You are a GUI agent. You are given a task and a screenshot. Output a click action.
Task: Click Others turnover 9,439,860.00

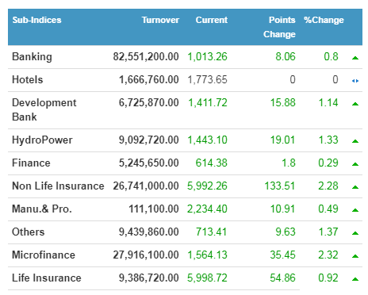point(149,232)
